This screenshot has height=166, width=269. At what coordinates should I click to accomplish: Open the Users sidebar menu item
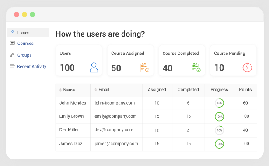click(28, 33)
